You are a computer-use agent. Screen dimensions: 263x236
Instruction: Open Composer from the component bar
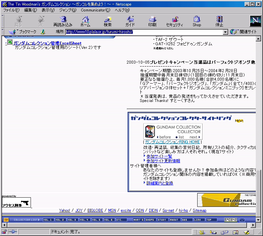pyautogui.click(x=247, y=232)
